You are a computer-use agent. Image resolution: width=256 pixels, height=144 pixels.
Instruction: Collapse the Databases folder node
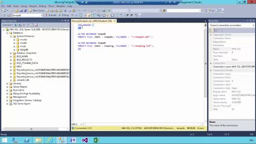coord(7,33)
